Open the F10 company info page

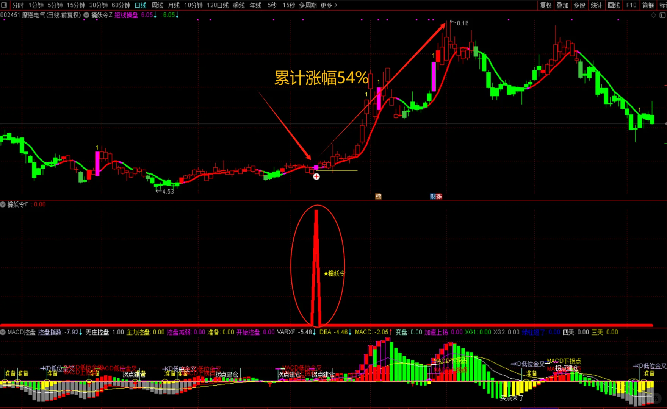[x=631, y=5]
